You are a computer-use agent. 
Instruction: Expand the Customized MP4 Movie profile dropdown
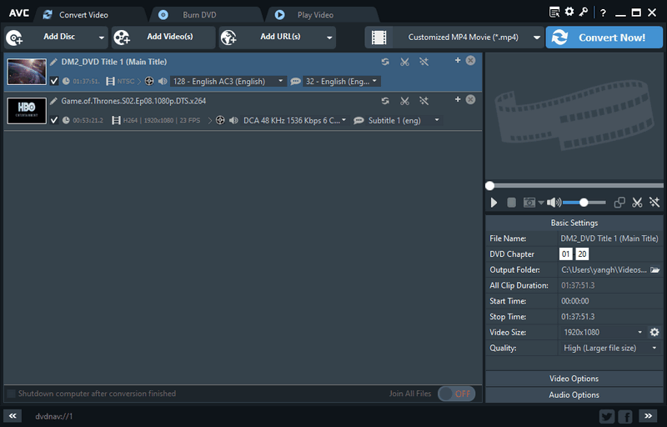pyautogui.click(x=538, y=38)
